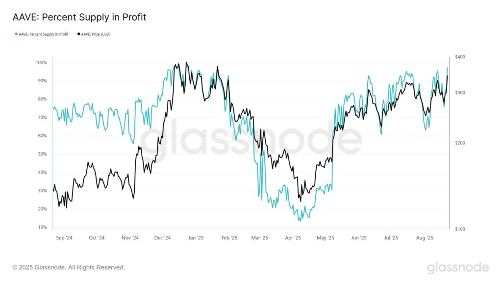The width and height of the screenshot is (502, 282).
Task: Click the chart title 'AAVE: Percent Supply in Profit'
Action: pyautogui.click(x=79, y=17)
